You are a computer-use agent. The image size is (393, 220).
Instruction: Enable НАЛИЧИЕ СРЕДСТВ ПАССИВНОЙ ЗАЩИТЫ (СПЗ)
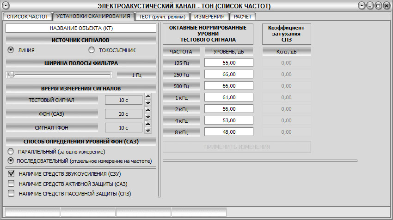click(12, 194)
